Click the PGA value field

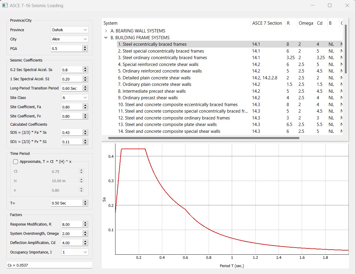(67, 48)
